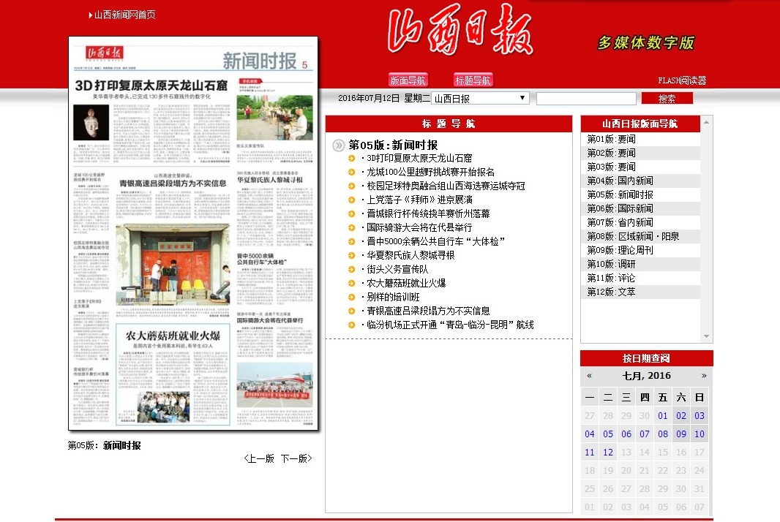This screenshot has width=780, height=522.
Task: Select July 12 in the calendar
Action: (x=608, y=453)
